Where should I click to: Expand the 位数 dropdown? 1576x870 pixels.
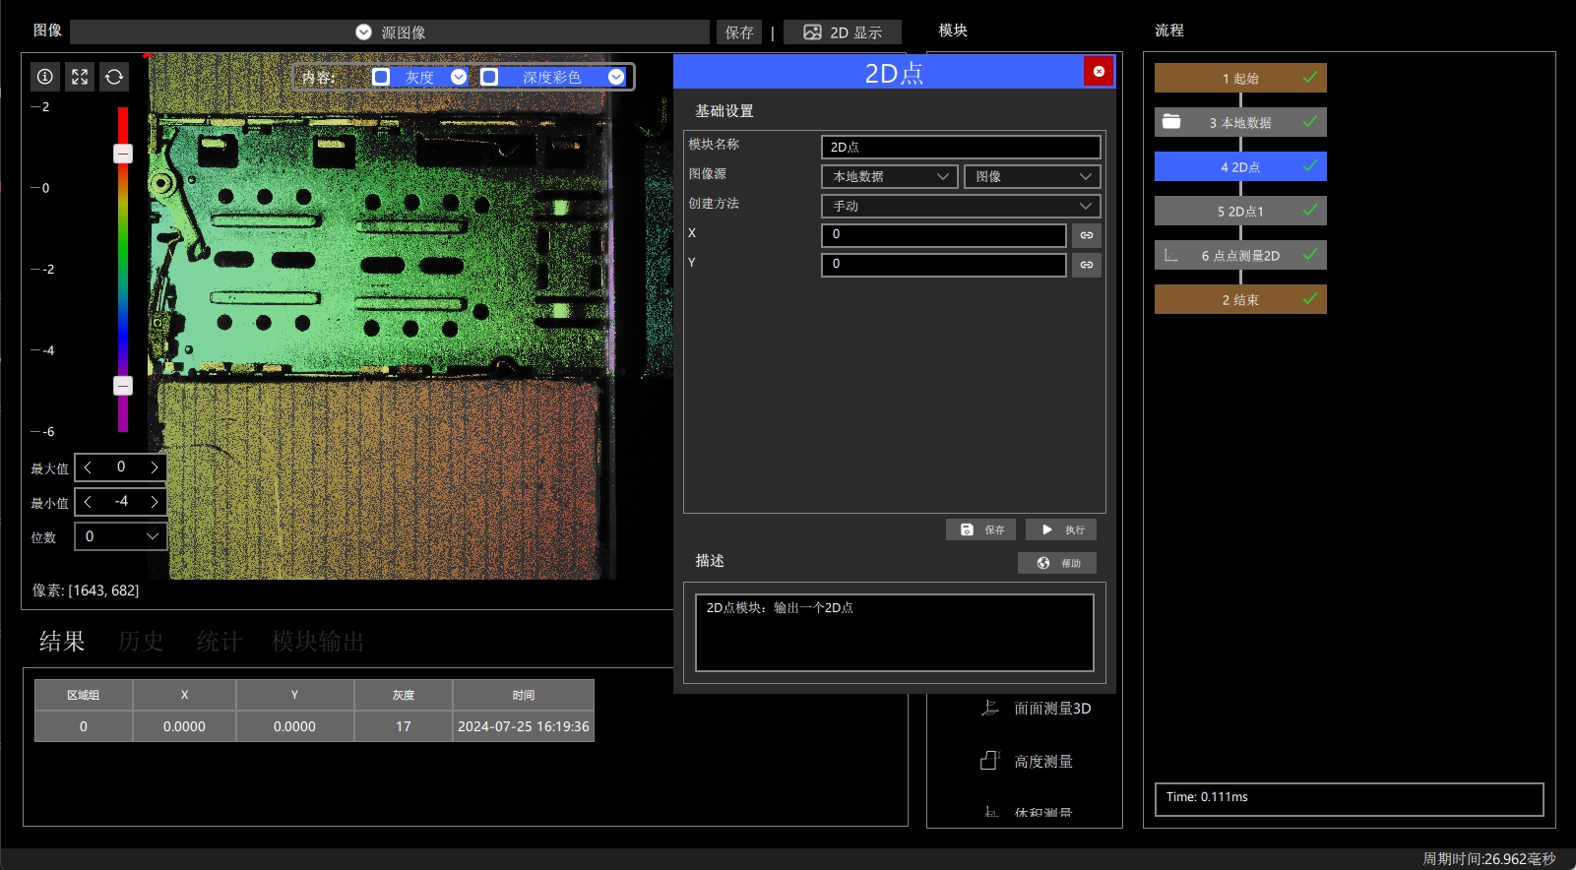pos(120,536)
